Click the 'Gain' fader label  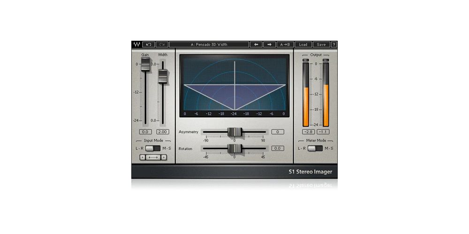tap(145, 55)
